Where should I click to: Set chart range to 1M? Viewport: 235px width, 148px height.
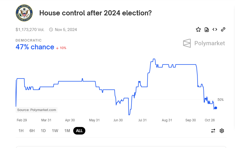67,131
